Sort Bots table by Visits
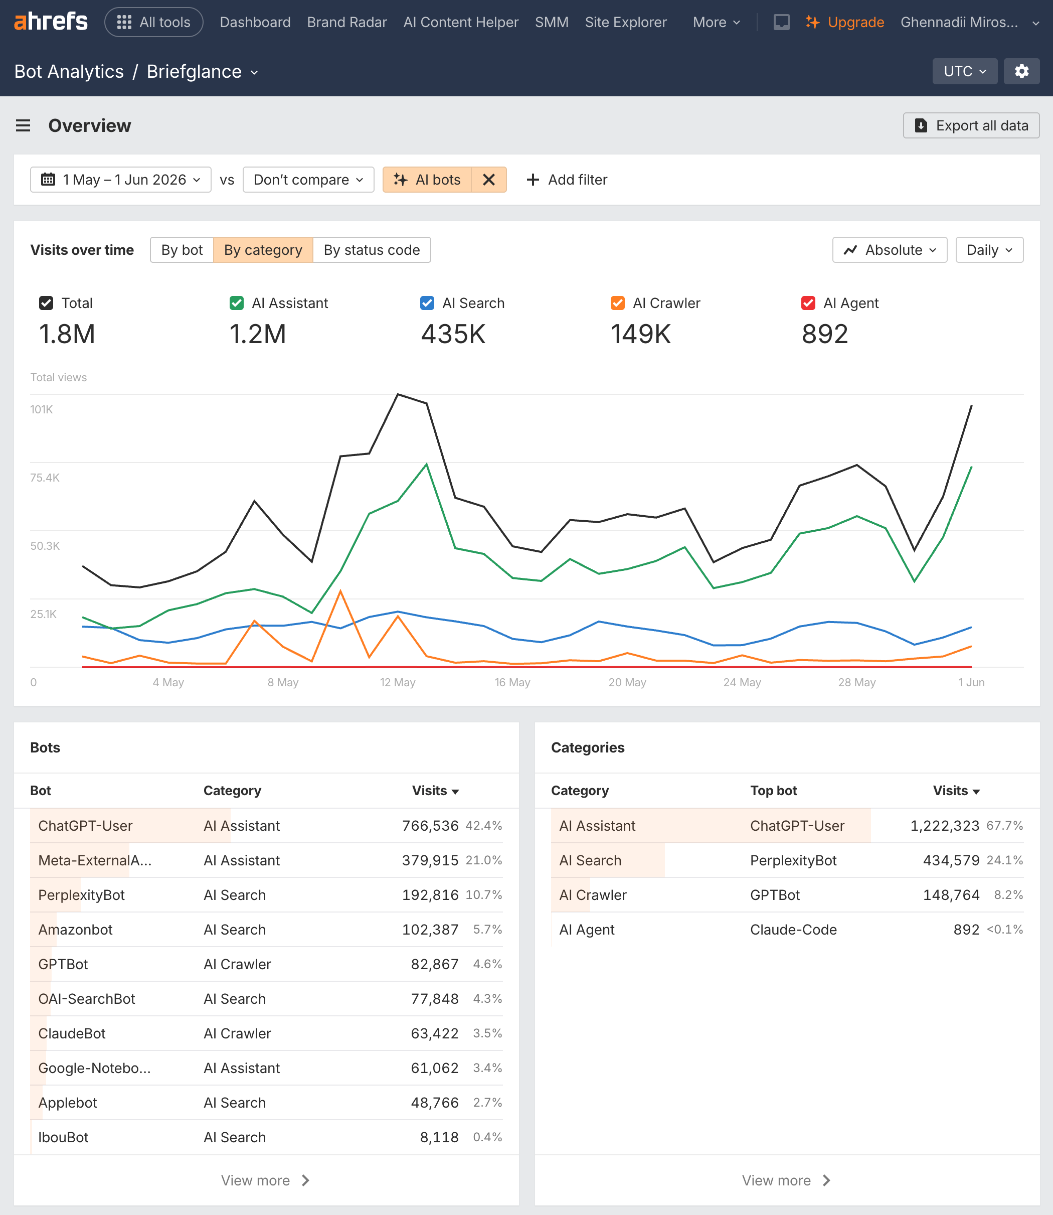 pos(435,791)
